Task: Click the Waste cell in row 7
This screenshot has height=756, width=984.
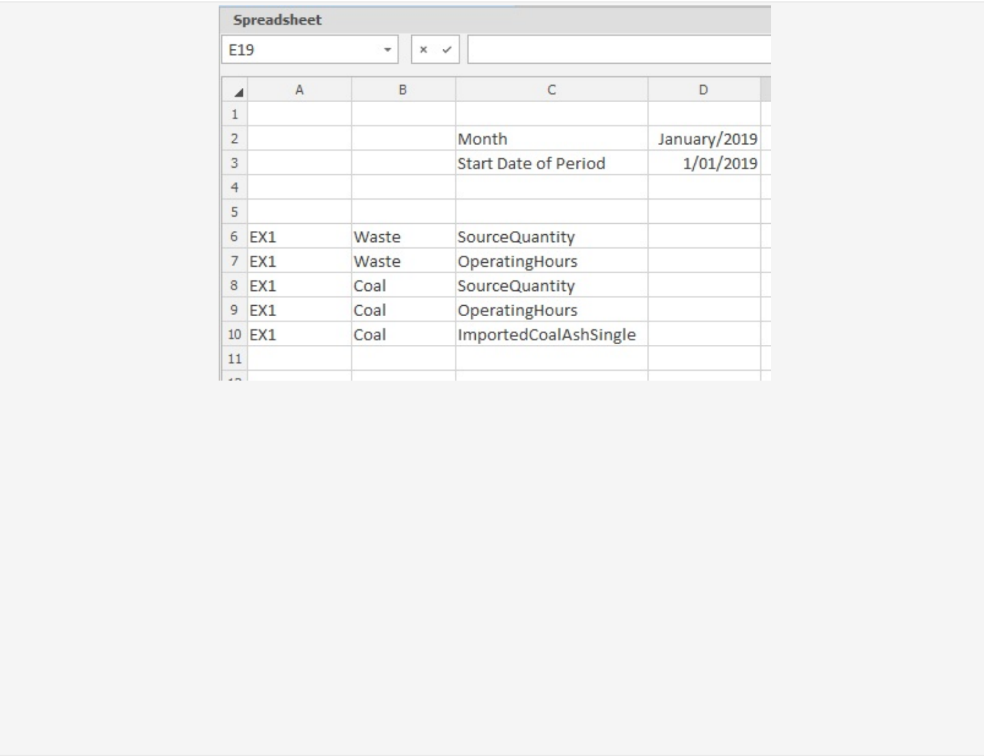Action: pos(402,261)
